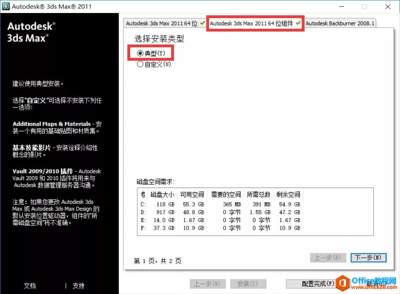Viewport: 400px width, 294px height.
Task: Click the 需要的空间 column header
Action: (226, 195)
